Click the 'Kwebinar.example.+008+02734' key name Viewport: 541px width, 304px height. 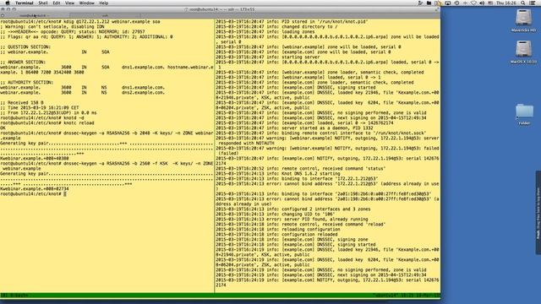[x=35, y=189]
